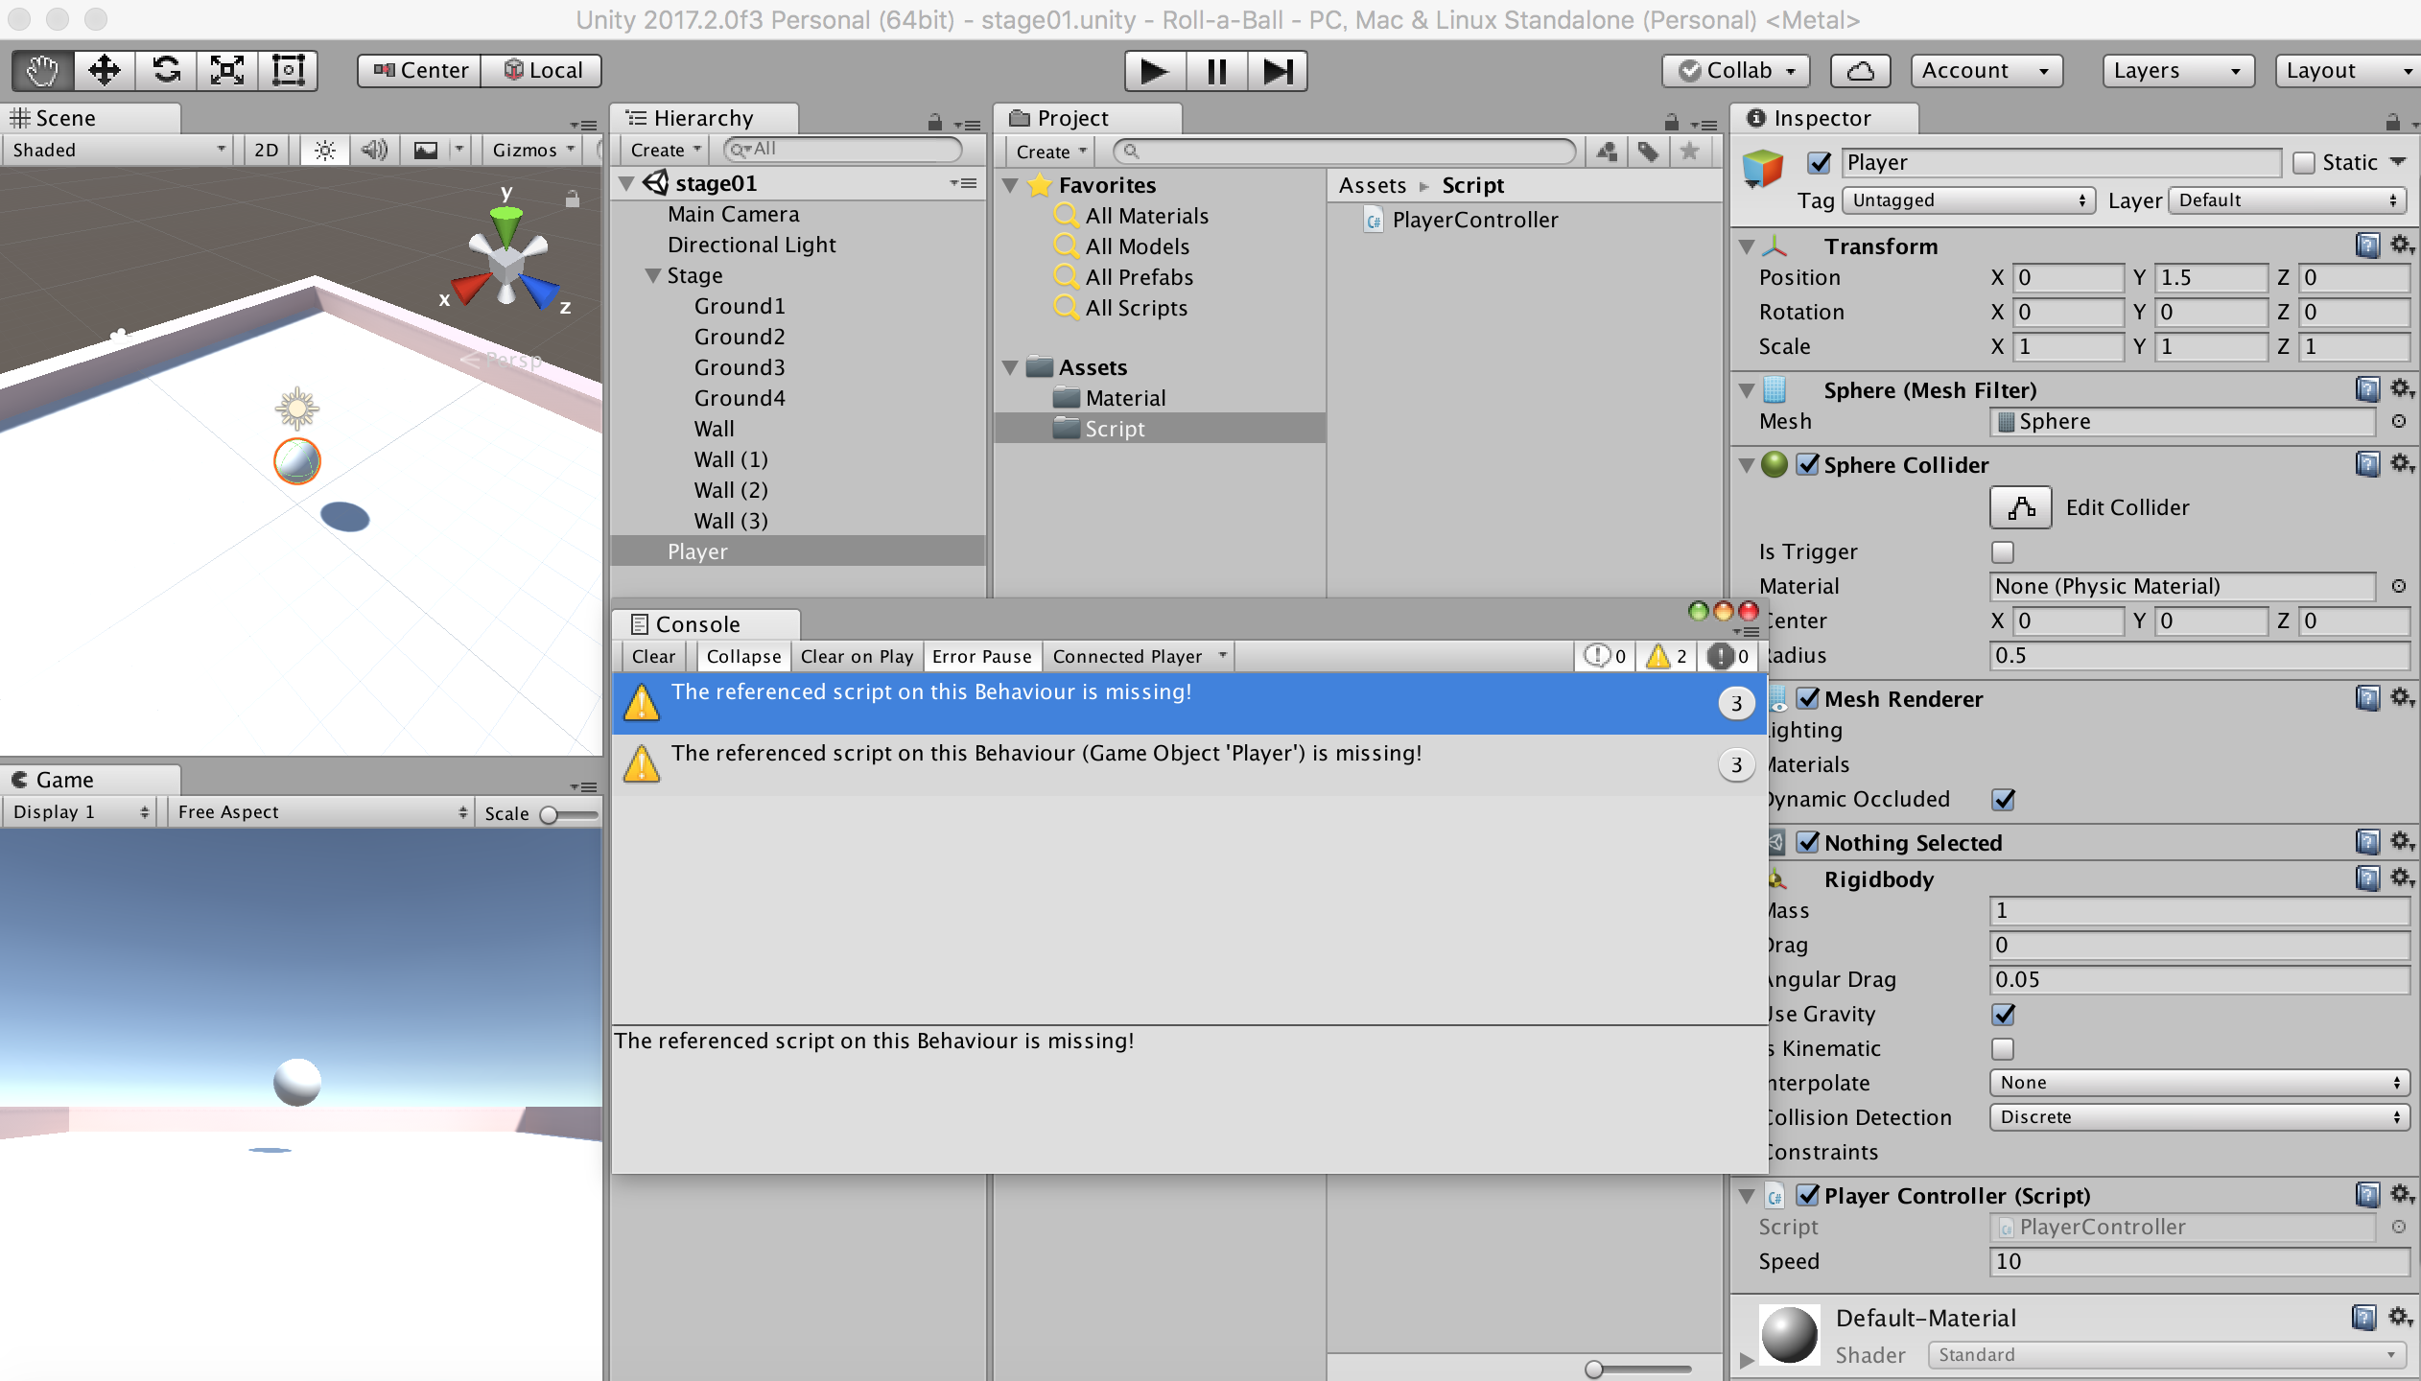Open the Collision Detection dropdown
The height and width of the screenshot is (1381, 2421).
click(2198, 1117)
